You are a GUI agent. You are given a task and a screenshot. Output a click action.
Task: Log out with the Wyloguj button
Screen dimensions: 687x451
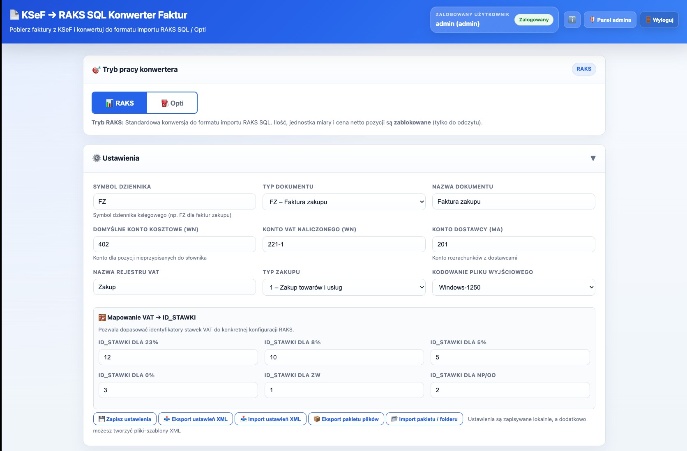click(659, 20)
